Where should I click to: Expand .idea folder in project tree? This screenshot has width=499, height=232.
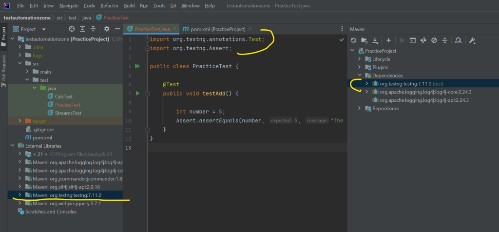pyautogui.click(x=19, y=47)
